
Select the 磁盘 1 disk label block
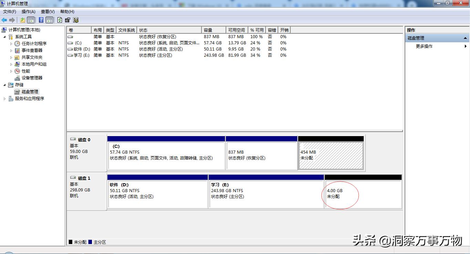tap(87, 191)
